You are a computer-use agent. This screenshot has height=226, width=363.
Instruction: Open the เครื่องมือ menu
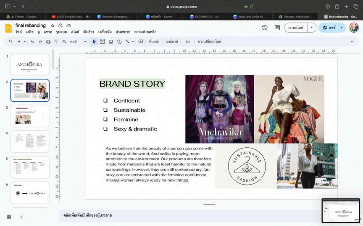pos(105,32)
